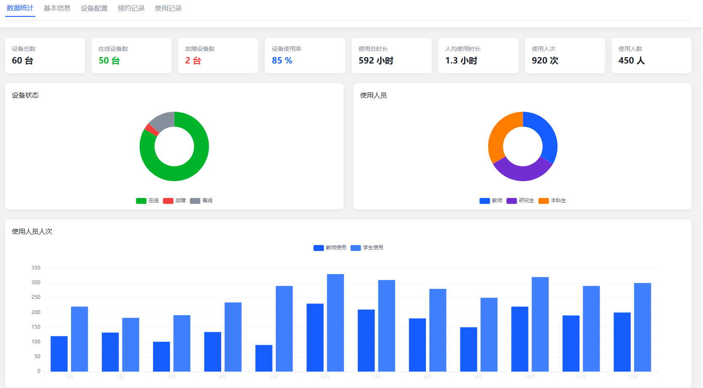Click the orange 本科生 legend item
703x388 pixels.
[552, 201]
